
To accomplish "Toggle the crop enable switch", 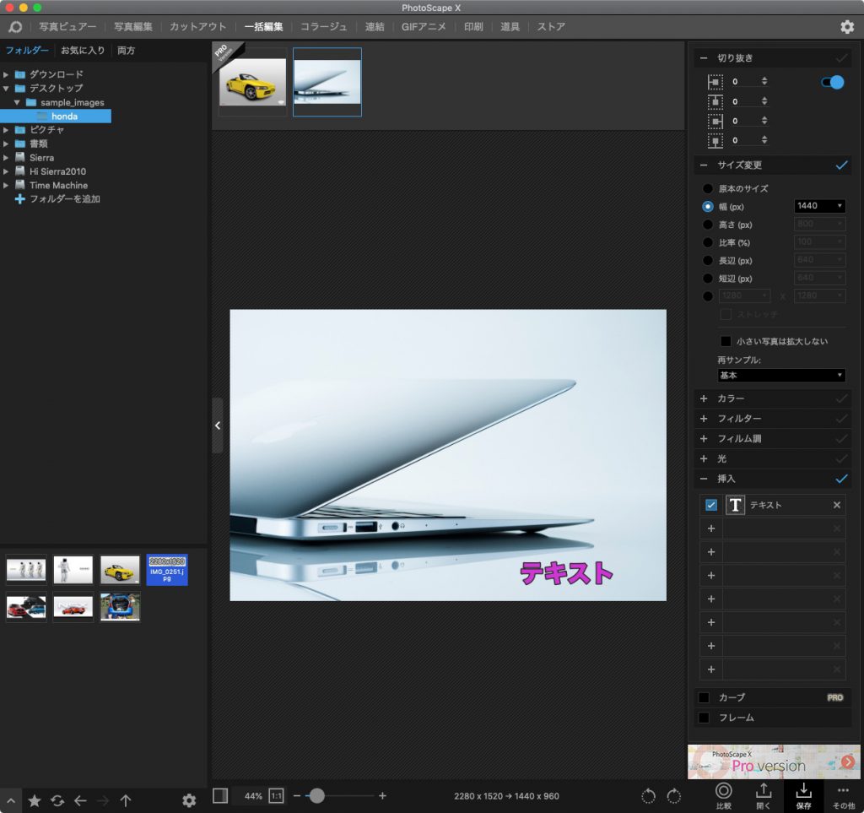I will [x=832, y=82].
